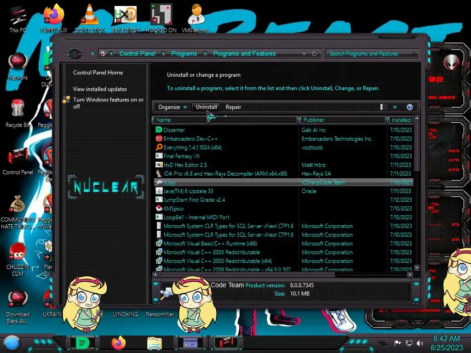Click the Embarcadero Dev-C++ program icon
Image resolution: width=471 pixels, height=353 pixels.
tap(159, 138)
